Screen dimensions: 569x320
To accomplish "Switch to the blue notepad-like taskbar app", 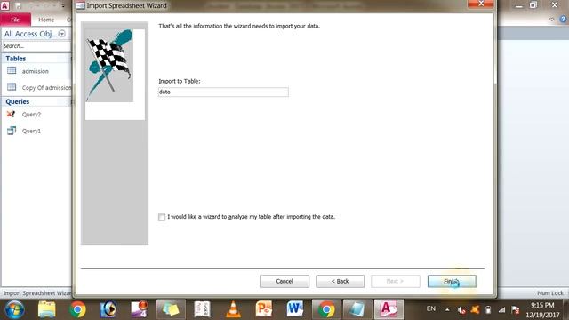I will point(357,309).
